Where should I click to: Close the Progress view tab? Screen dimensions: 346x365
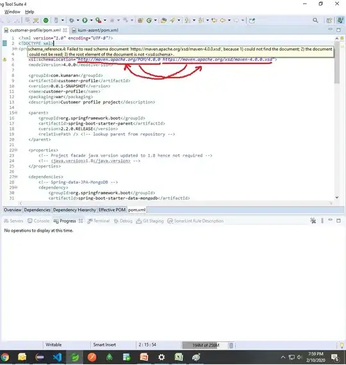click(81, 221)
